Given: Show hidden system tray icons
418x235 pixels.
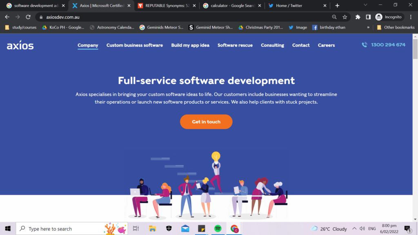Looking at the screenshot, I should [x=354, y=228].
